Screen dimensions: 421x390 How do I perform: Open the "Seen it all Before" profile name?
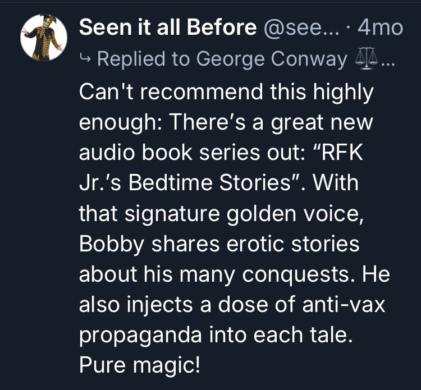pyautogui.click(x=168, y=28)
